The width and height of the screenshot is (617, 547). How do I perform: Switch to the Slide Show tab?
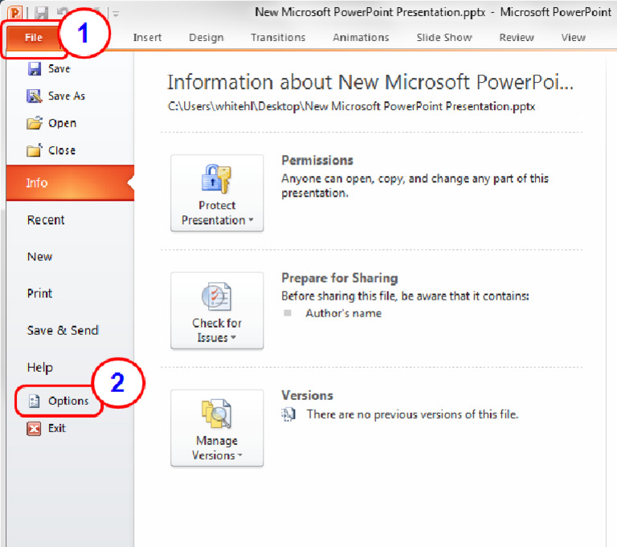(444, 38)
